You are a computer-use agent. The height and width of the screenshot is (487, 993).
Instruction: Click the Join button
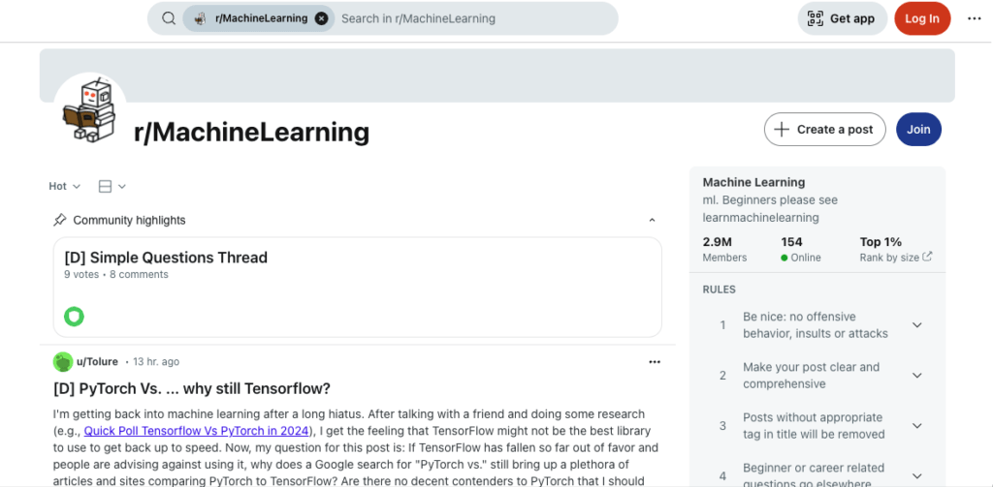pyautogui.click(x=918, y=129)
